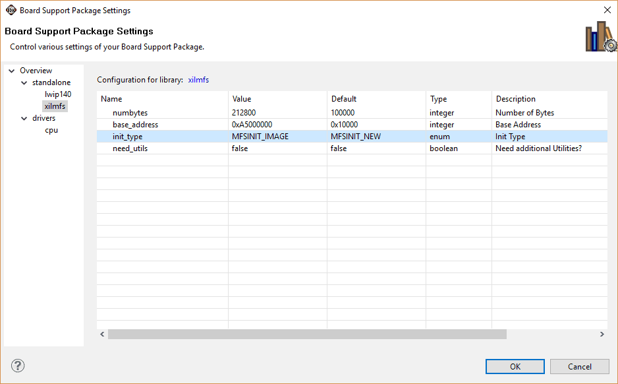
Task: Collapse the Overview tree node
Action: coord(11,71)
